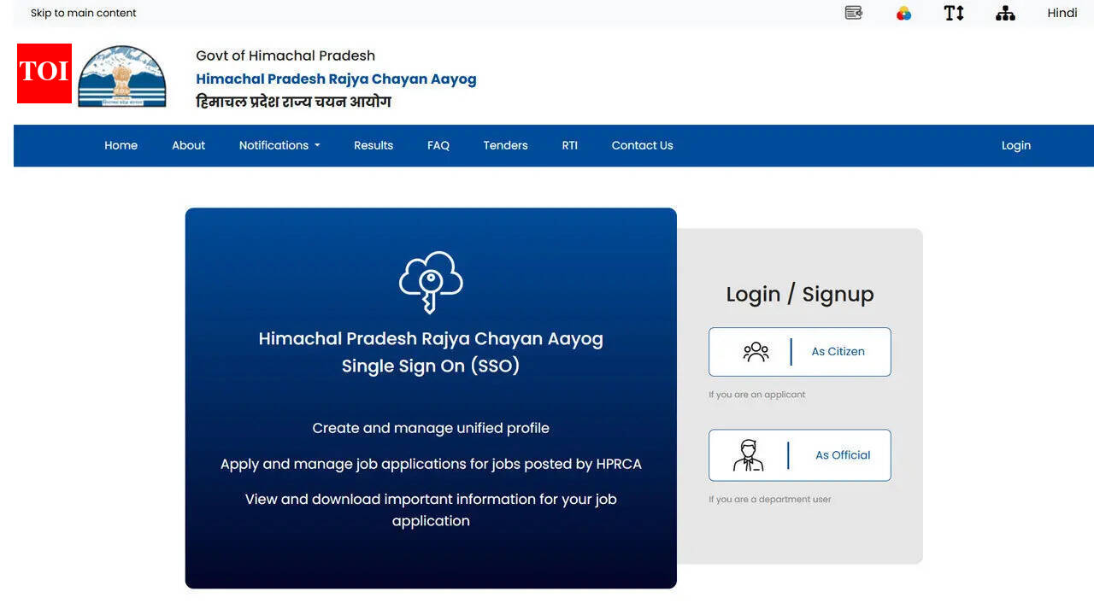Open the FAQ page

(438, 145)
